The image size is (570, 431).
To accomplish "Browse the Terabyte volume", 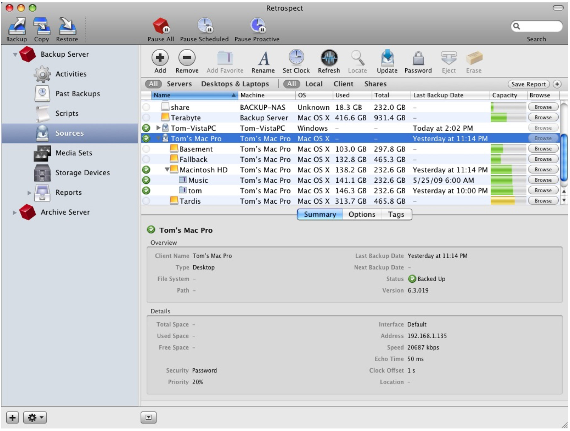I will coord(543,118).
